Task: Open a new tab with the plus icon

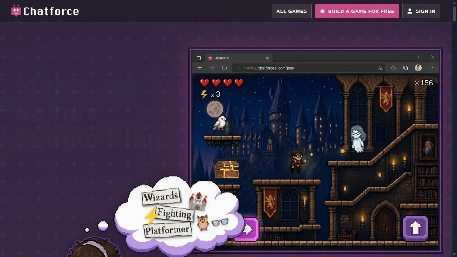Action: click(x=277, y=58)
